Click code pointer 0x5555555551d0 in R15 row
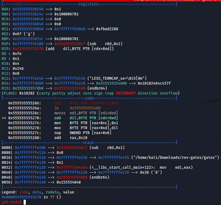This screenshot has width=221, height=205. (70, 88)
